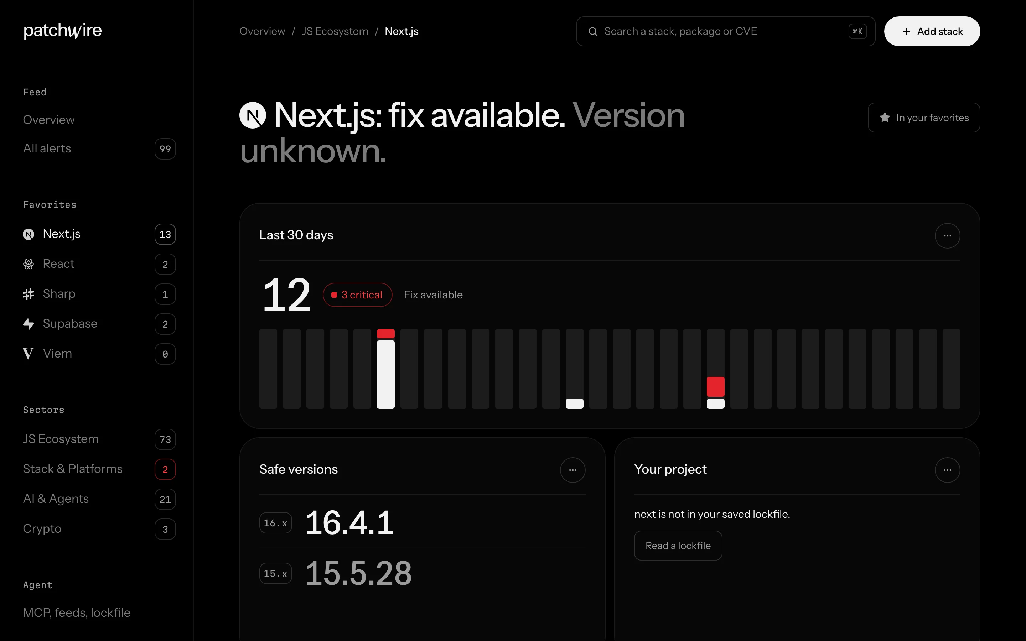This screenshot has width=1026, height=641.
Task: Click safe version 15.5.28
Action: coord(359,574)
